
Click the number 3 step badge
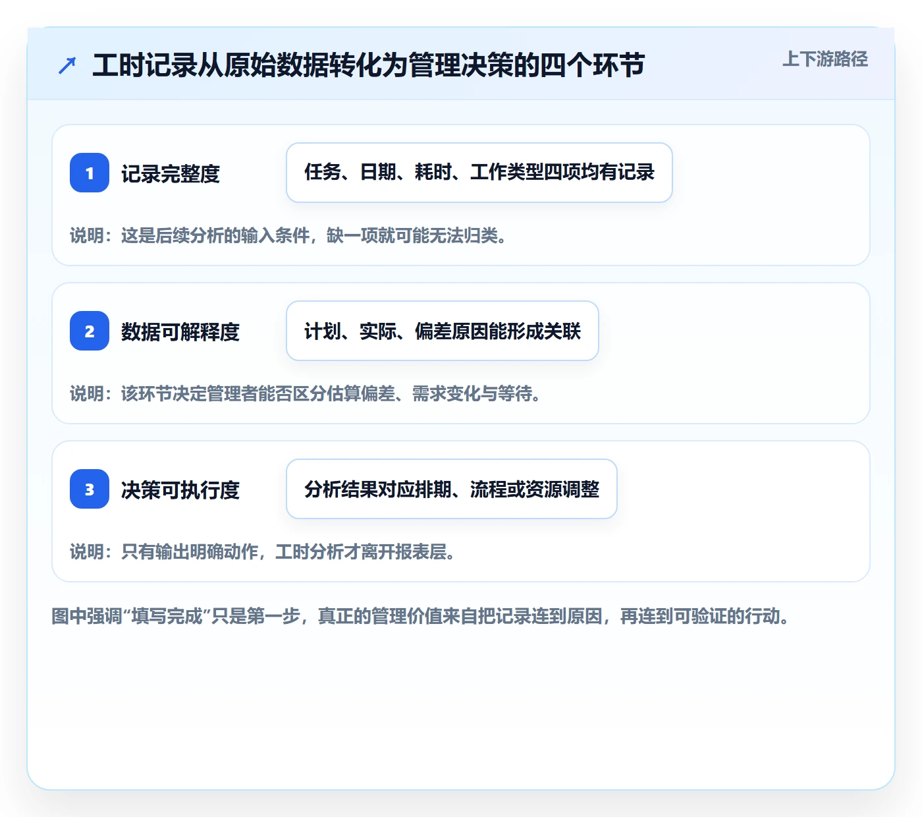[x=90, y=489]
